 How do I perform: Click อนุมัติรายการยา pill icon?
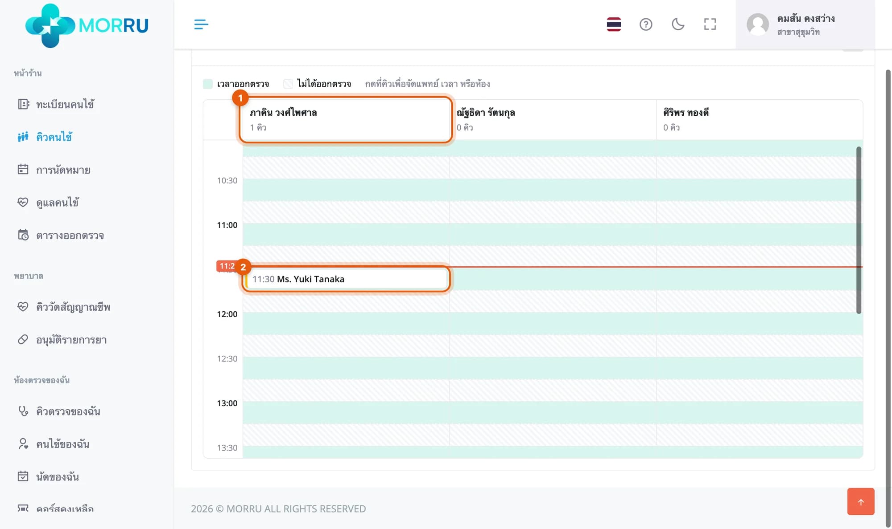23,340
